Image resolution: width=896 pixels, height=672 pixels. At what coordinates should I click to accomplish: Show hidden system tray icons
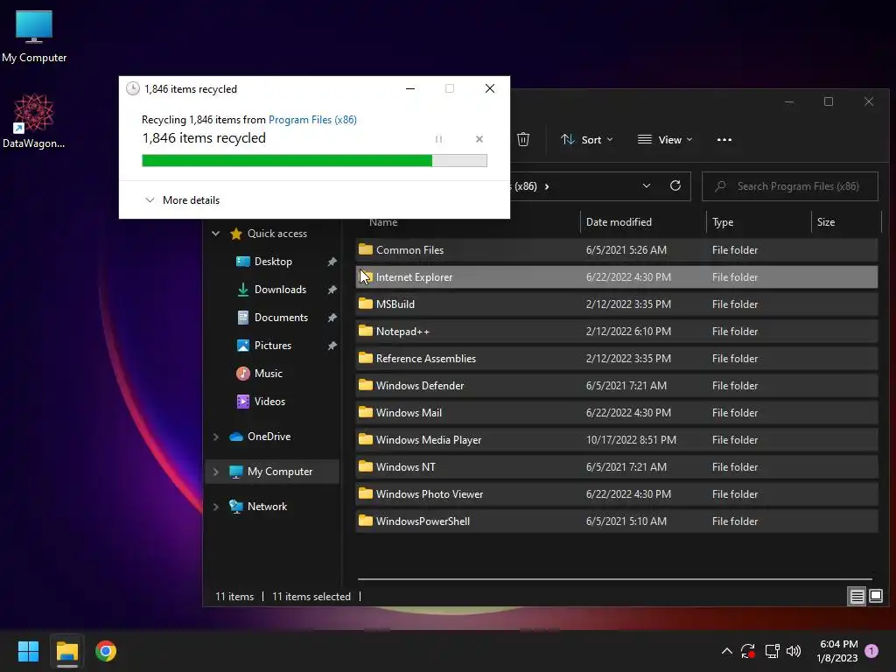(x=727, y=651)
